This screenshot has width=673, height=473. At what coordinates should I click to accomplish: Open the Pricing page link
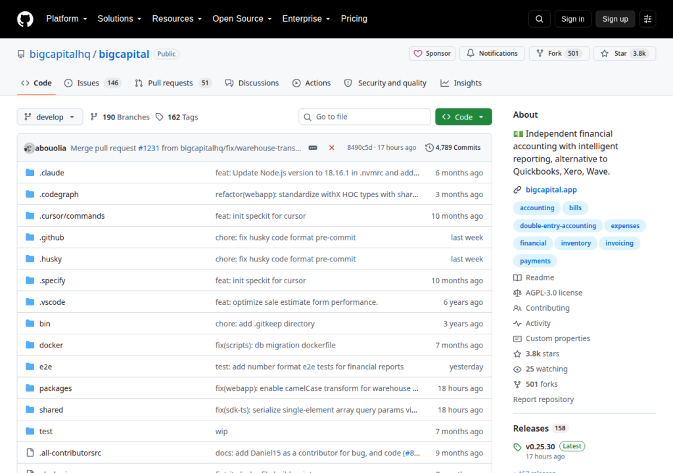click(x=354, y=19)
